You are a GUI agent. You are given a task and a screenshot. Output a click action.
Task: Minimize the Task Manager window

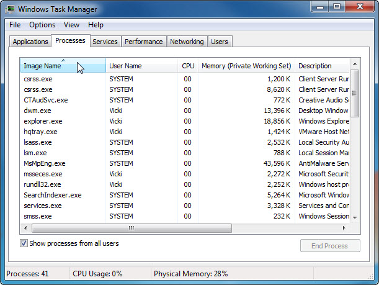320,7
